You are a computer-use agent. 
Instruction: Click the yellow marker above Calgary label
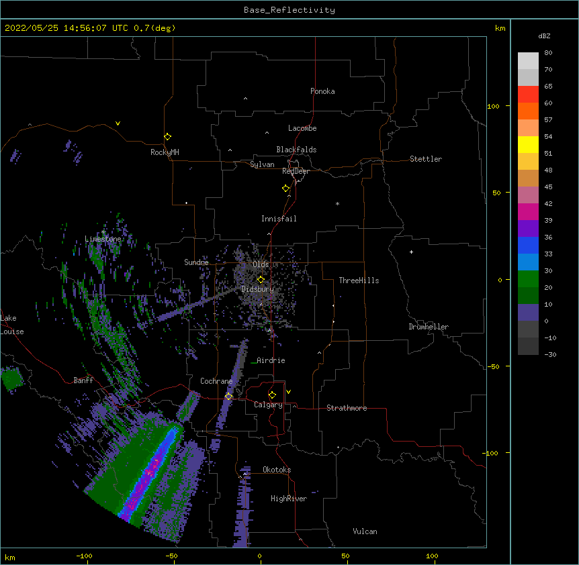(x=272, y=395)
